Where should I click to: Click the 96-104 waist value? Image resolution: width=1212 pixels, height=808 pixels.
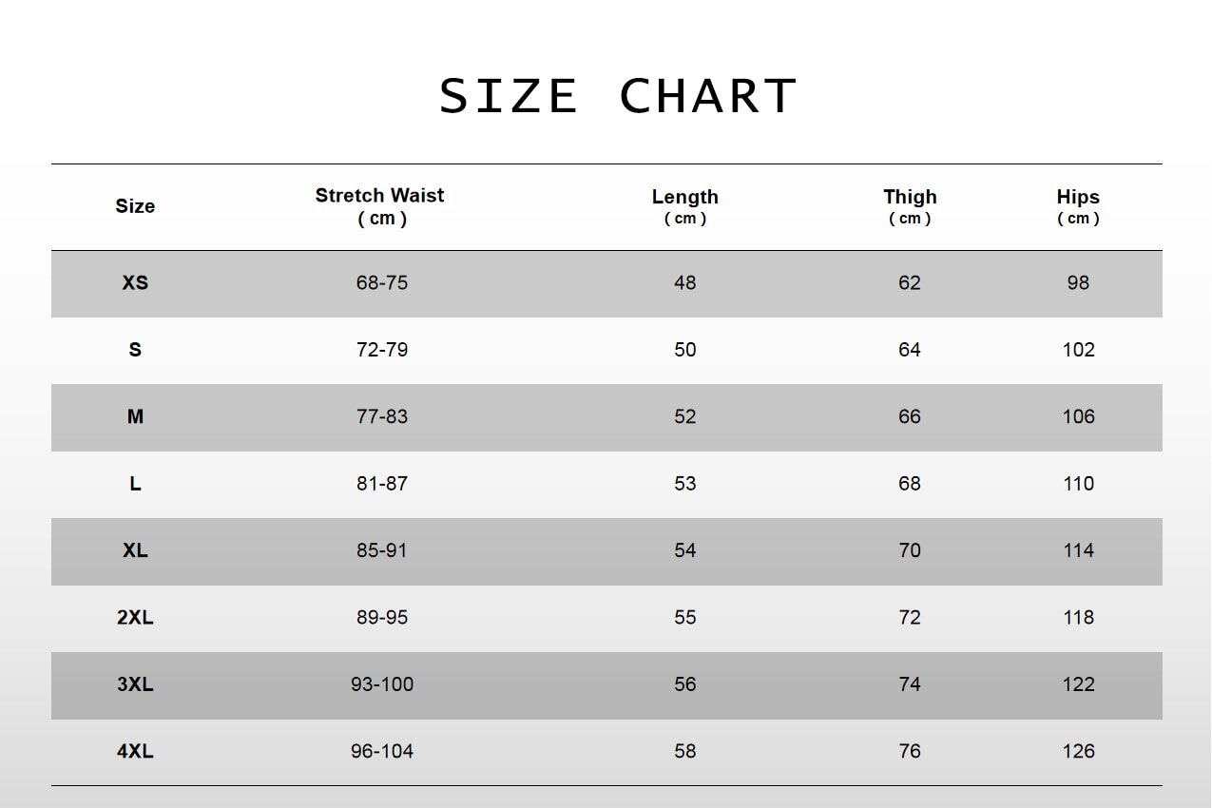(382, 752)
